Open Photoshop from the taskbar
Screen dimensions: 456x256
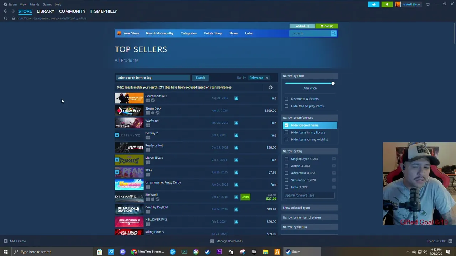pyautogui.click(x=231, y=252)
